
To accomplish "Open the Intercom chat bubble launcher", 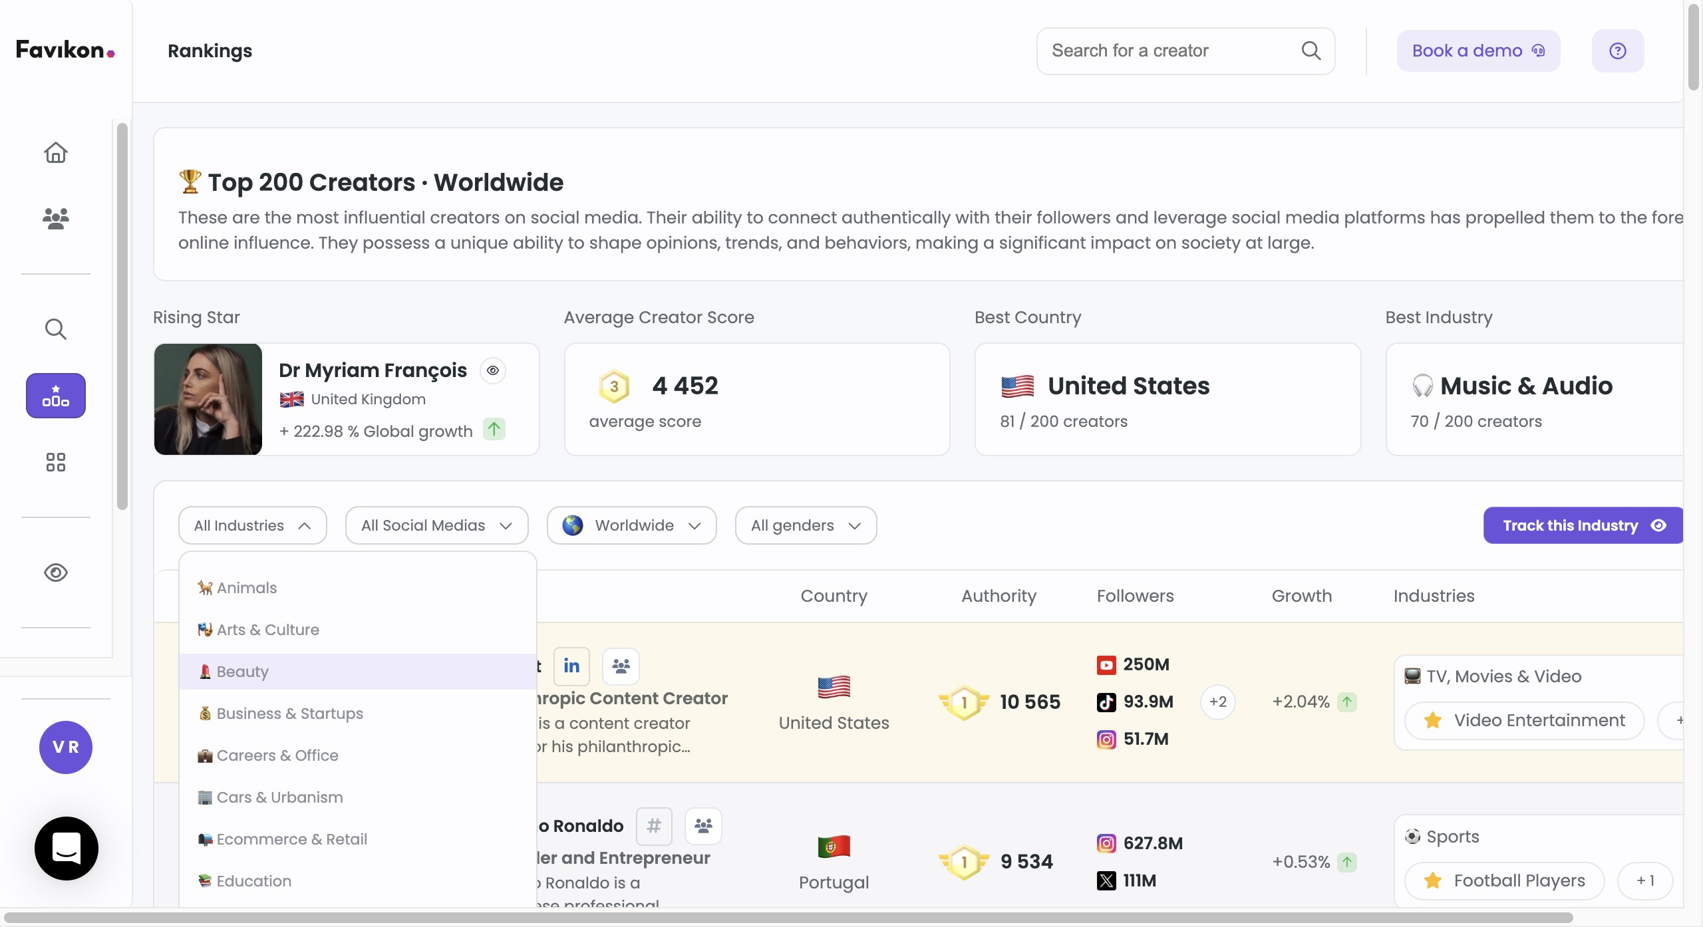I will coord(67,848).
